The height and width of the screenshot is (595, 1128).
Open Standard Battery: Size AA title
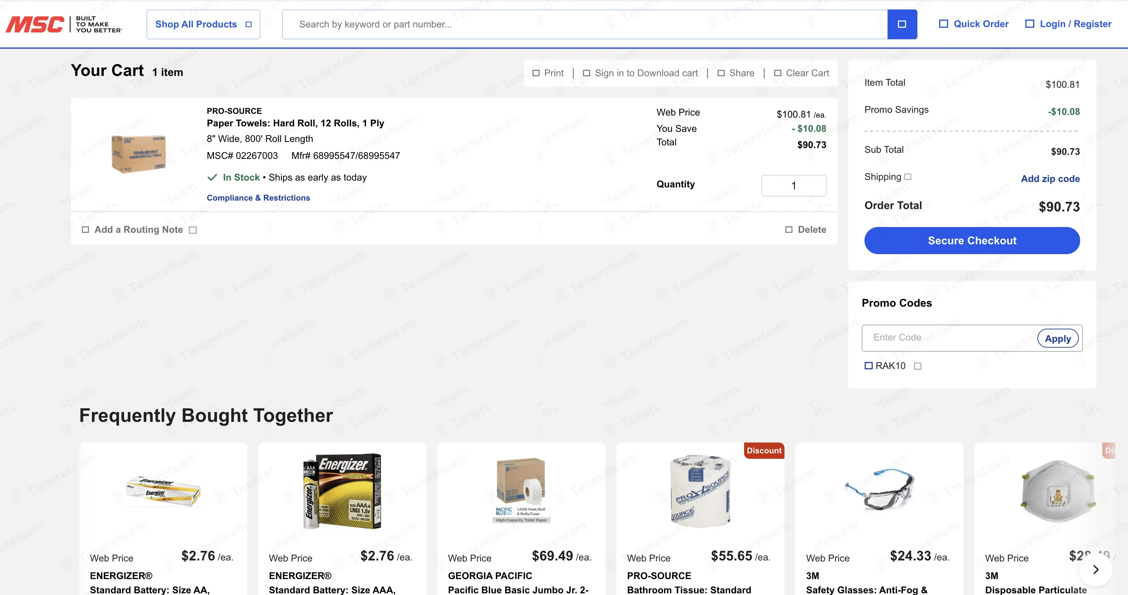150,590
